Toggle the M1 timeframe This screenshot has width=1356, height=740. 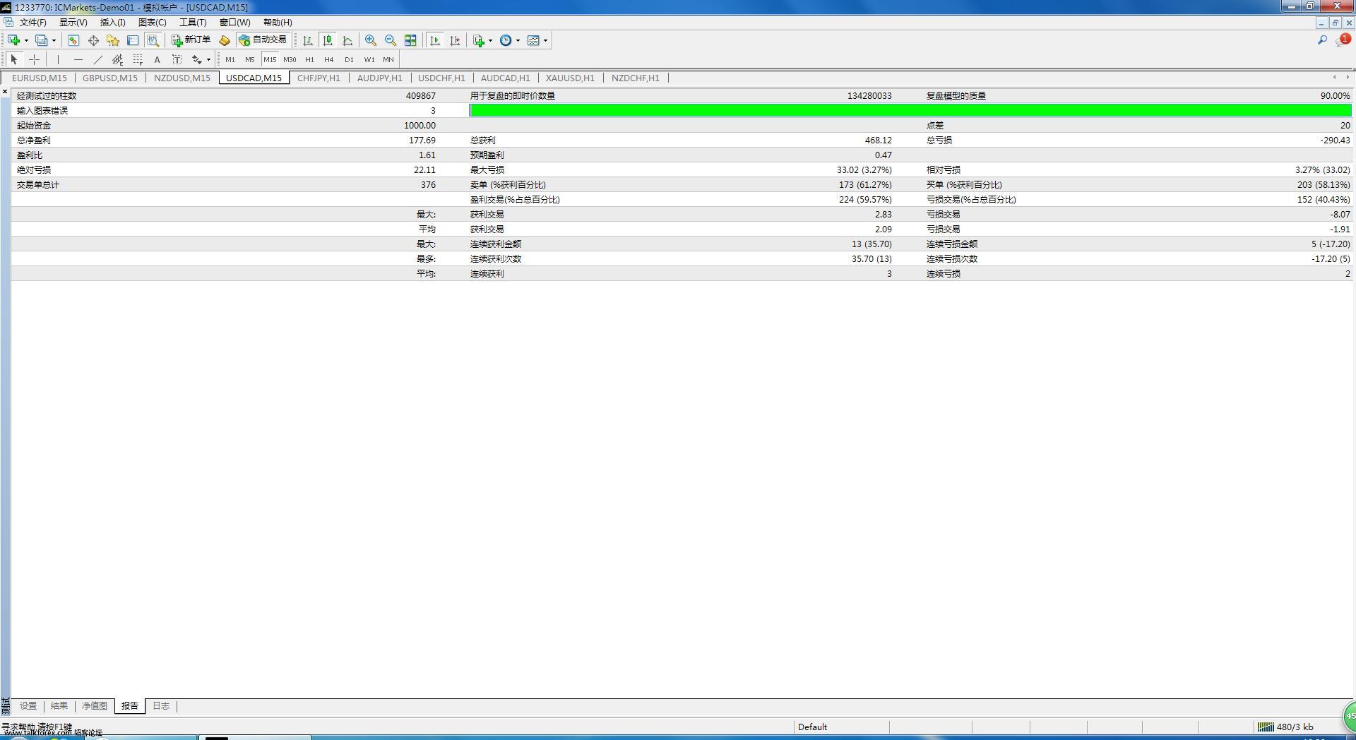pos(230,59)
